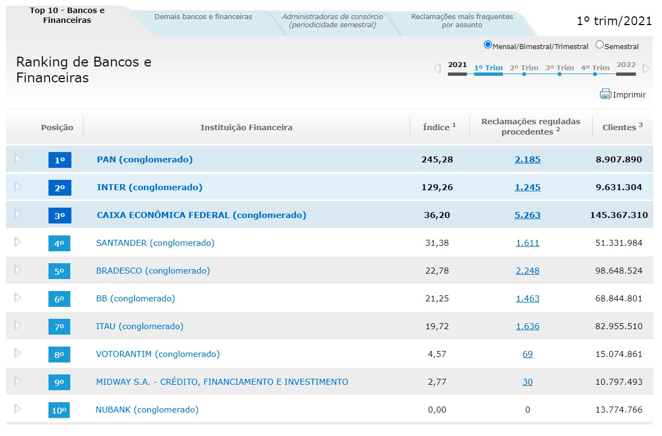Click the left arrow to the previous year
The height and width of the screenshot is (436, 662).
click(x=437, y=69)
